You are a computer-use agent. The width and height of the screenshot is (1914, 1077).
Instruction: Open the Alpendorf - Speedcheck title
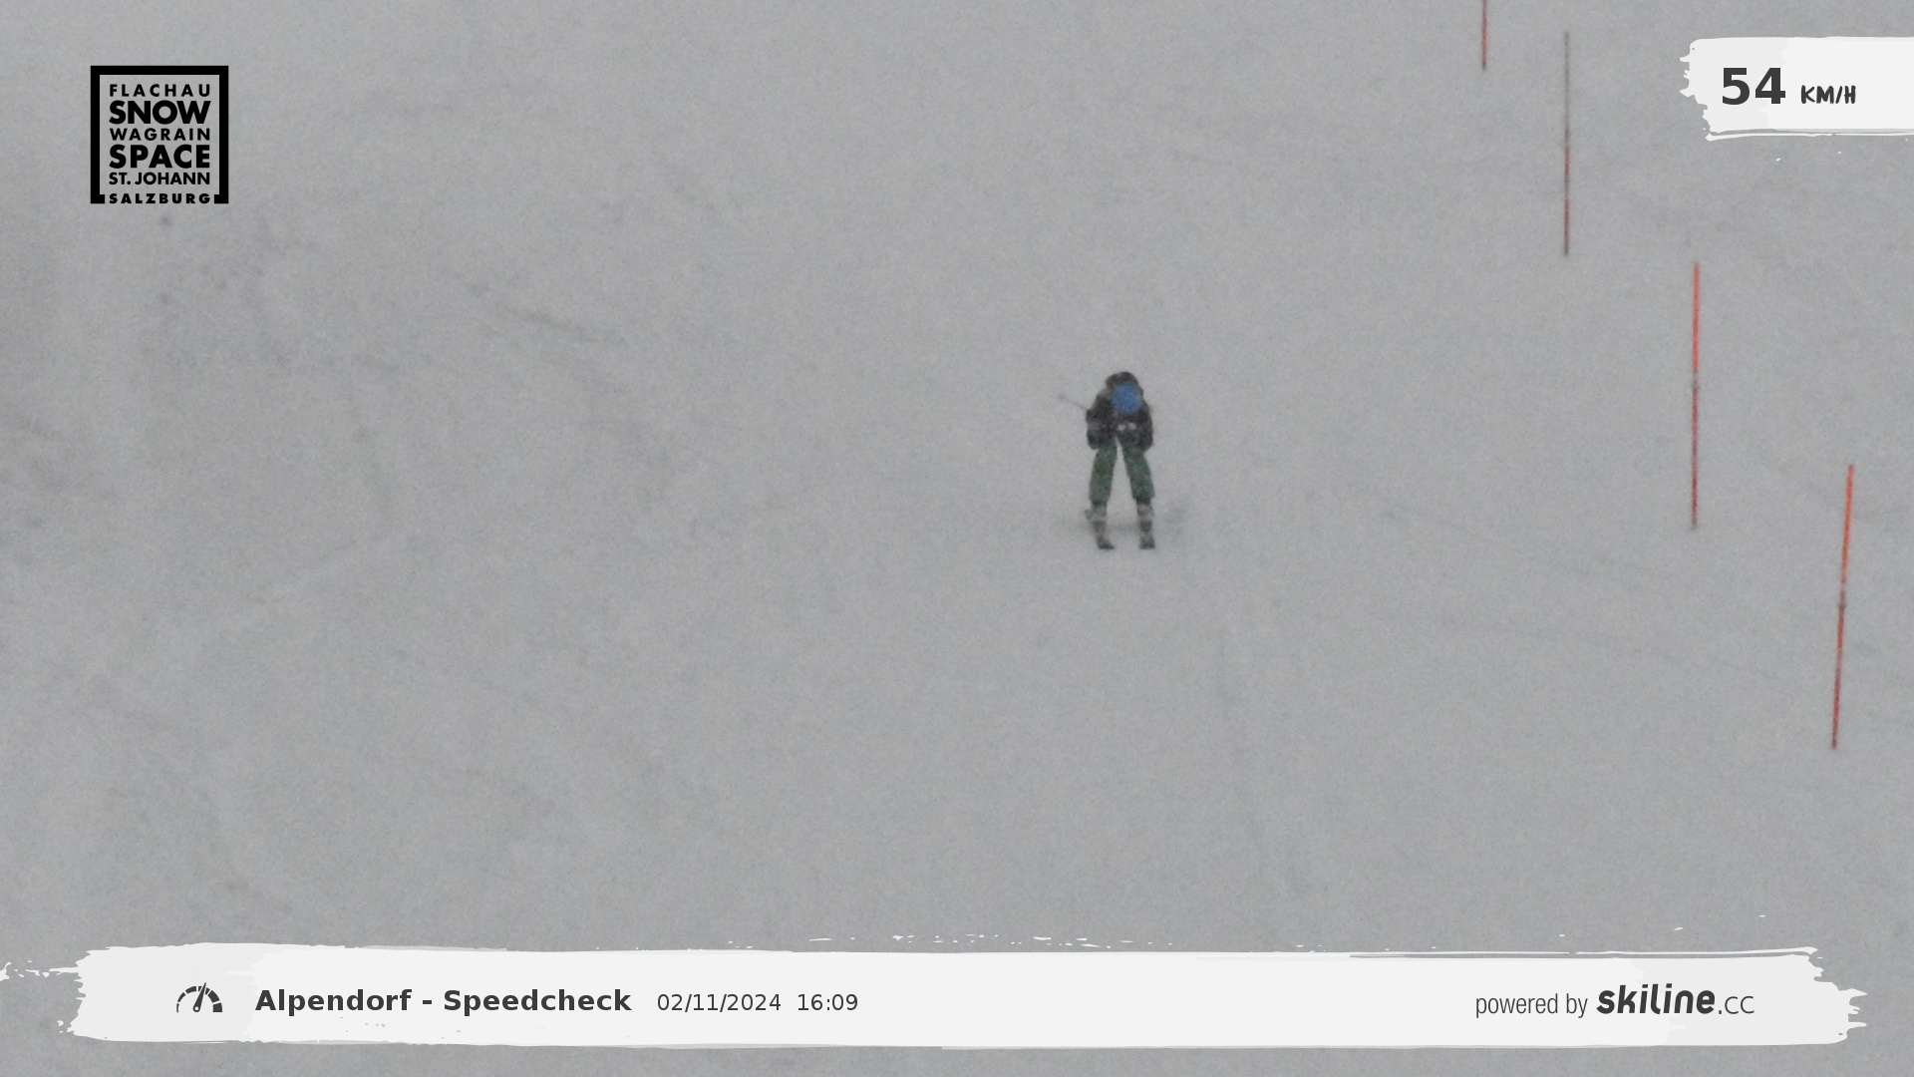[x=443, y=1001]
